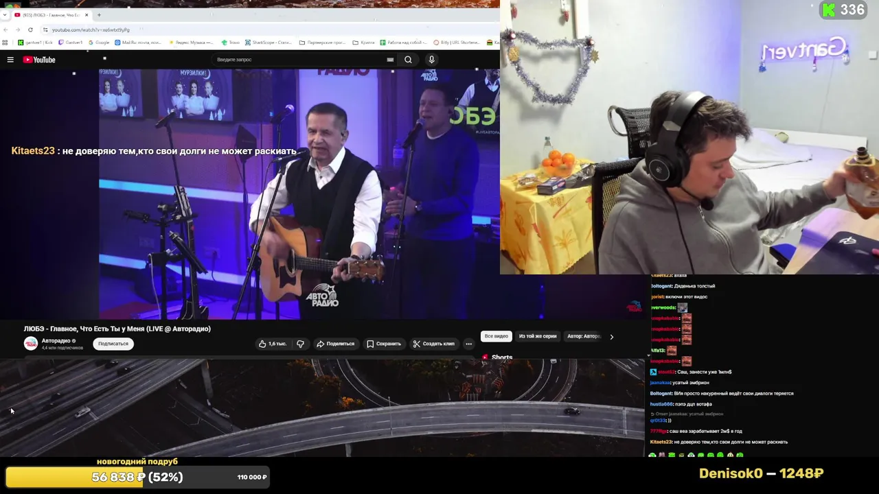The height and width of the screenshot is (494, 879).
Task: Open the Mail.Ru bookmark
Action: (x=138, y=43)
